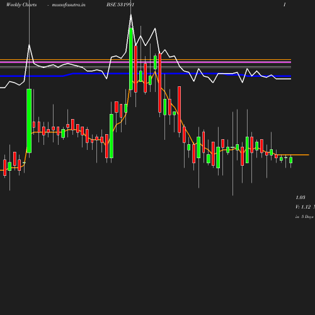The image size is (315, 315).
Task: Click the "Weekly Charts" title text
Action: click(21, 4)
